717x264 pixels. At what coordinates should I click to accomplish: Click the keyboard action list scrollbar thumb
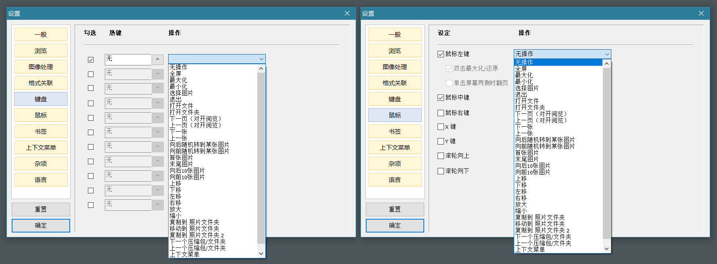[261, 158]
